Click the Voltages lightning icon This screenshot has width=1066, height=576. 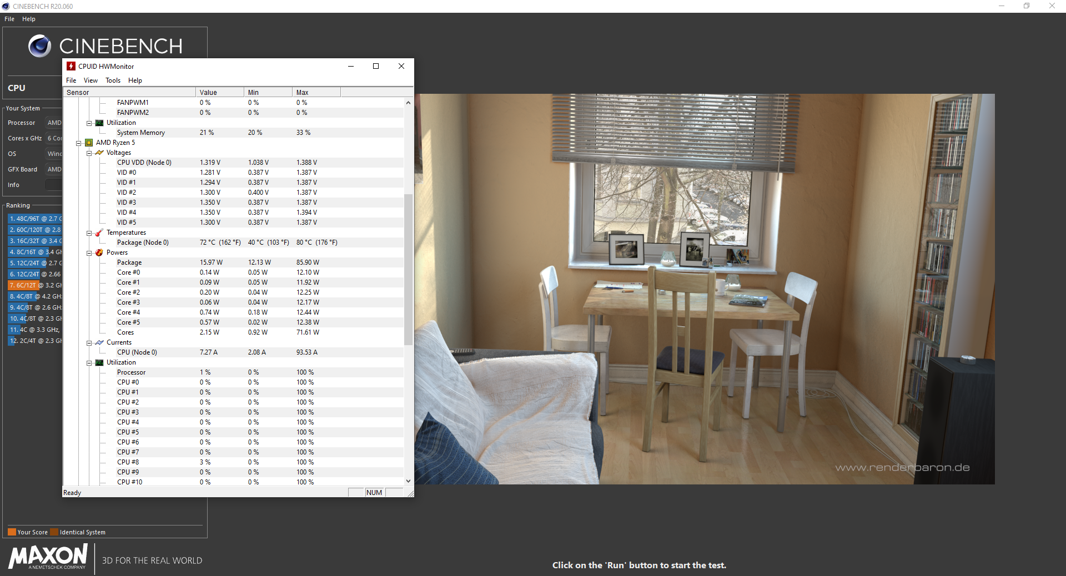click(x=99, y=153)
